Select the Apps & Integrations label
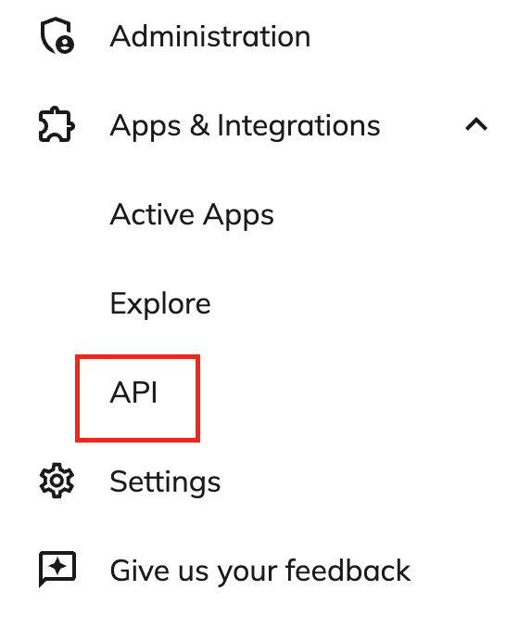The height and width of the screenshot is (629, 506). (x=245, y=126)
